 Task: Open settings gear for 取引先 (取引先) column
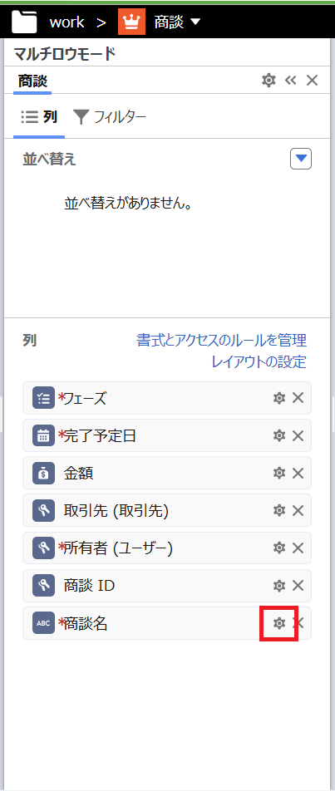click(x=279, y=510)
